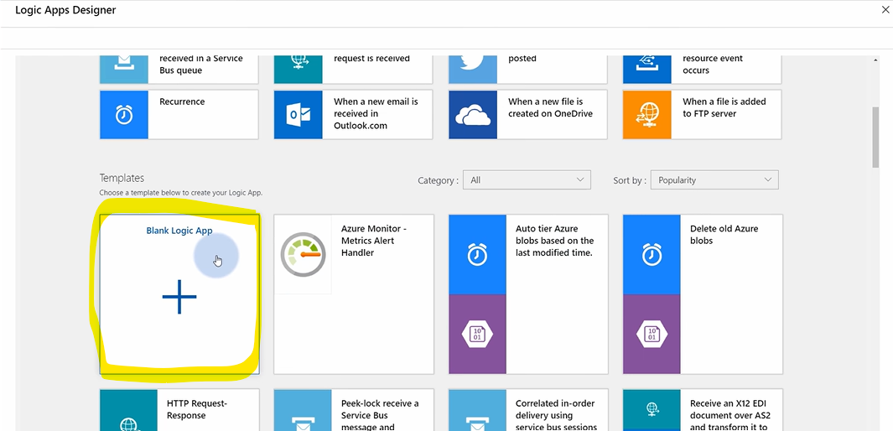Click the X12 EDI document template icon

point(652,410)
